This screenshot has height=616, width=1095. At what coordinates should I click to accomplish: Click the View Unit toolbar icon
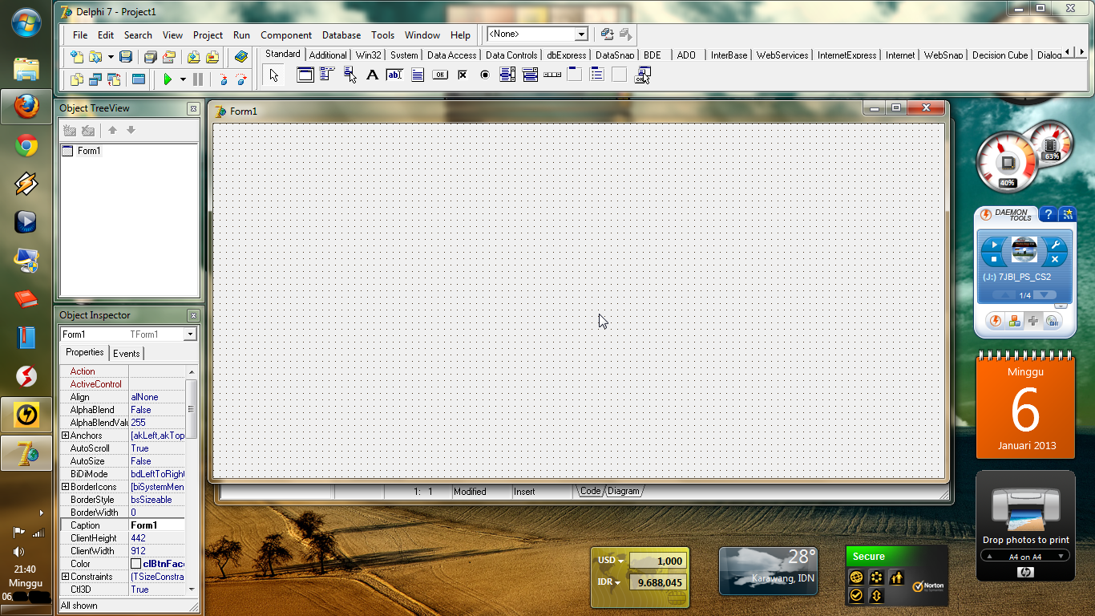(x=77, y=79)
